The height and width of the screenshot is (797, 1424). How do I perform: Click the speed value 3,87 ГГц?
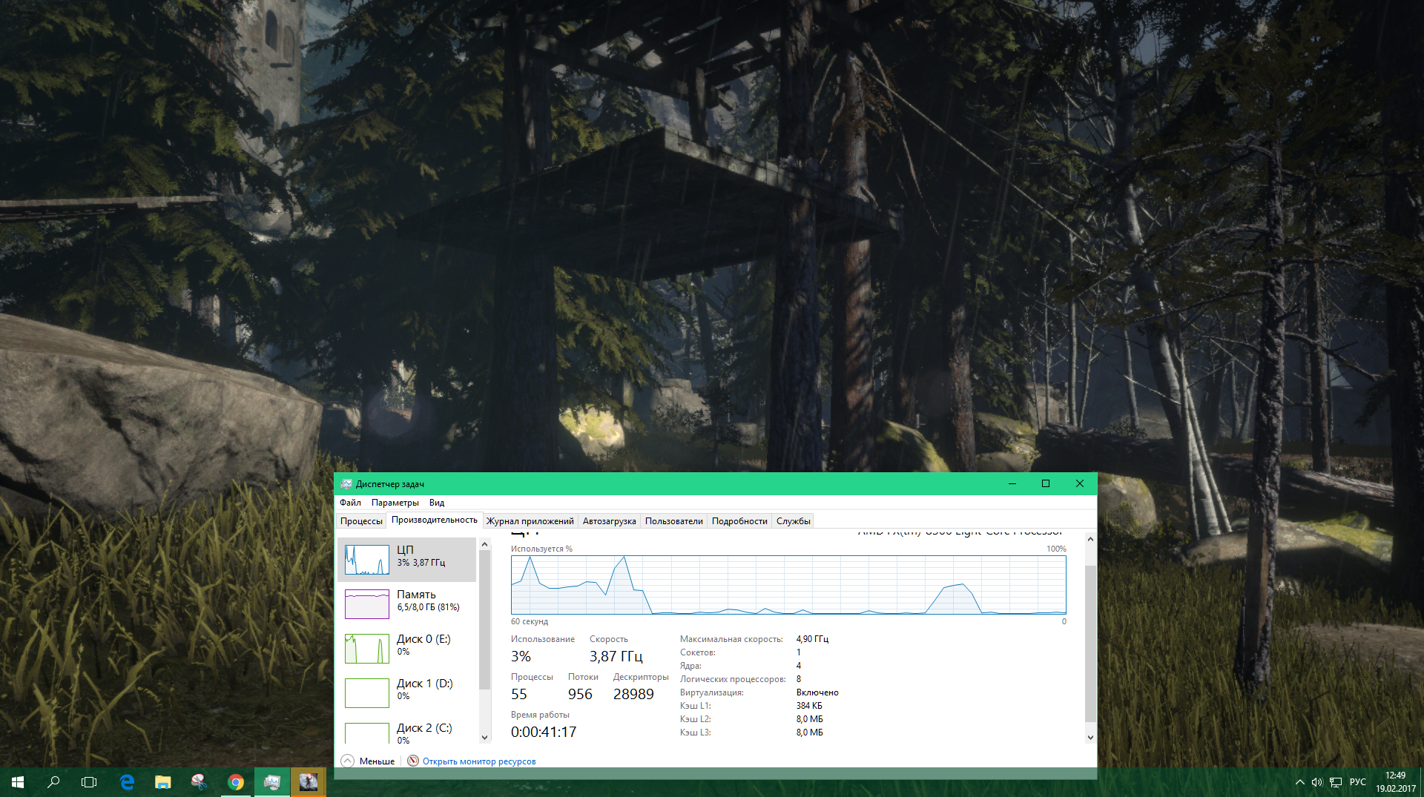click(x=616, y=656)
